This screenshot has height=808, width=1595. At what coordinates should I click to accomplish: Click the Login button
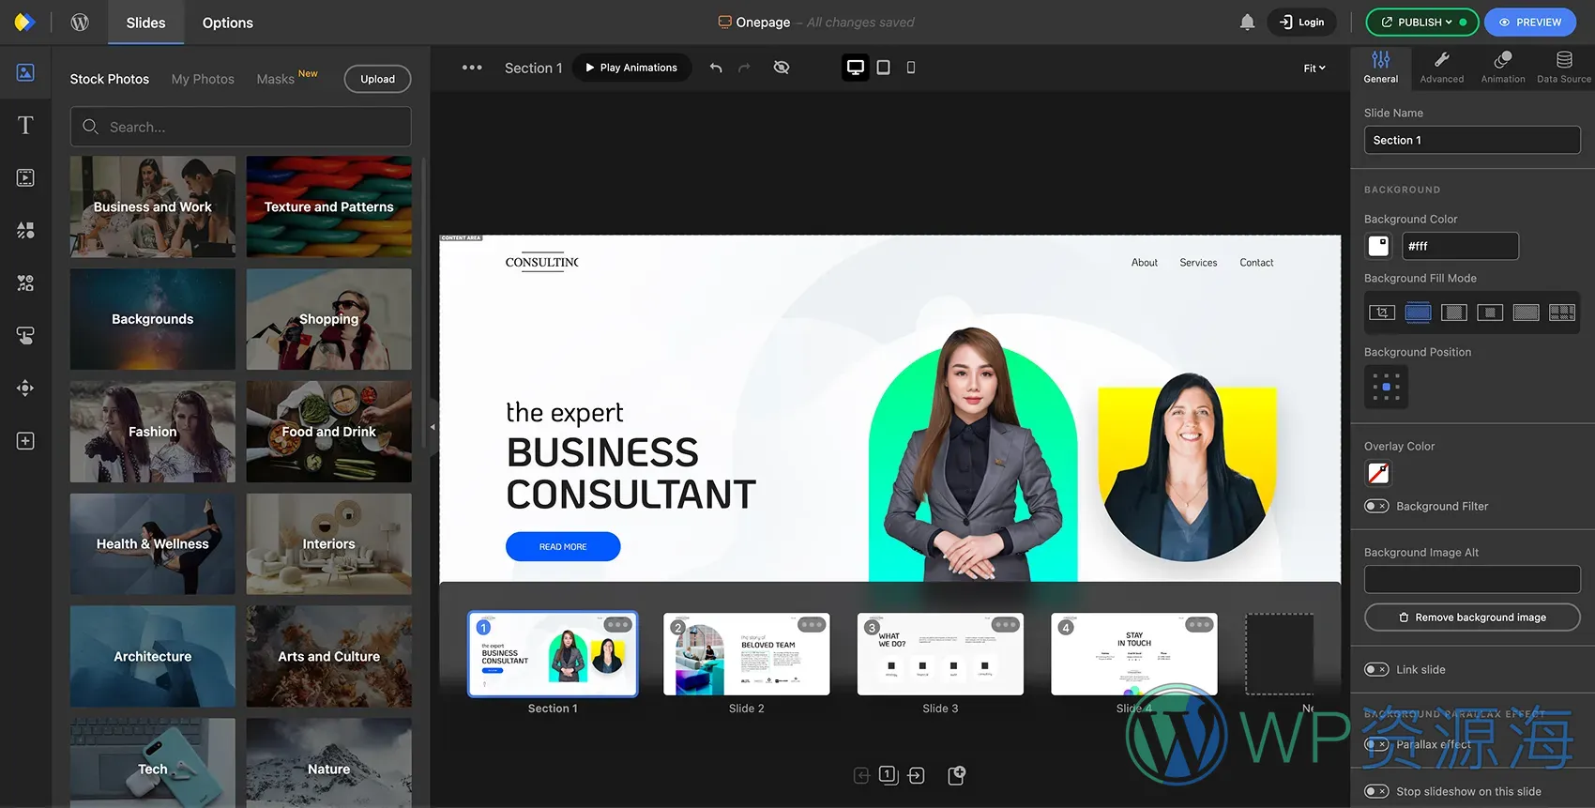pyautogui.click(x=1301, y=22)
